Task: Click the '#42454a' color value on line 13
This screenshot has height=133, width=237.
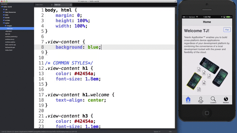Action: 83,74
